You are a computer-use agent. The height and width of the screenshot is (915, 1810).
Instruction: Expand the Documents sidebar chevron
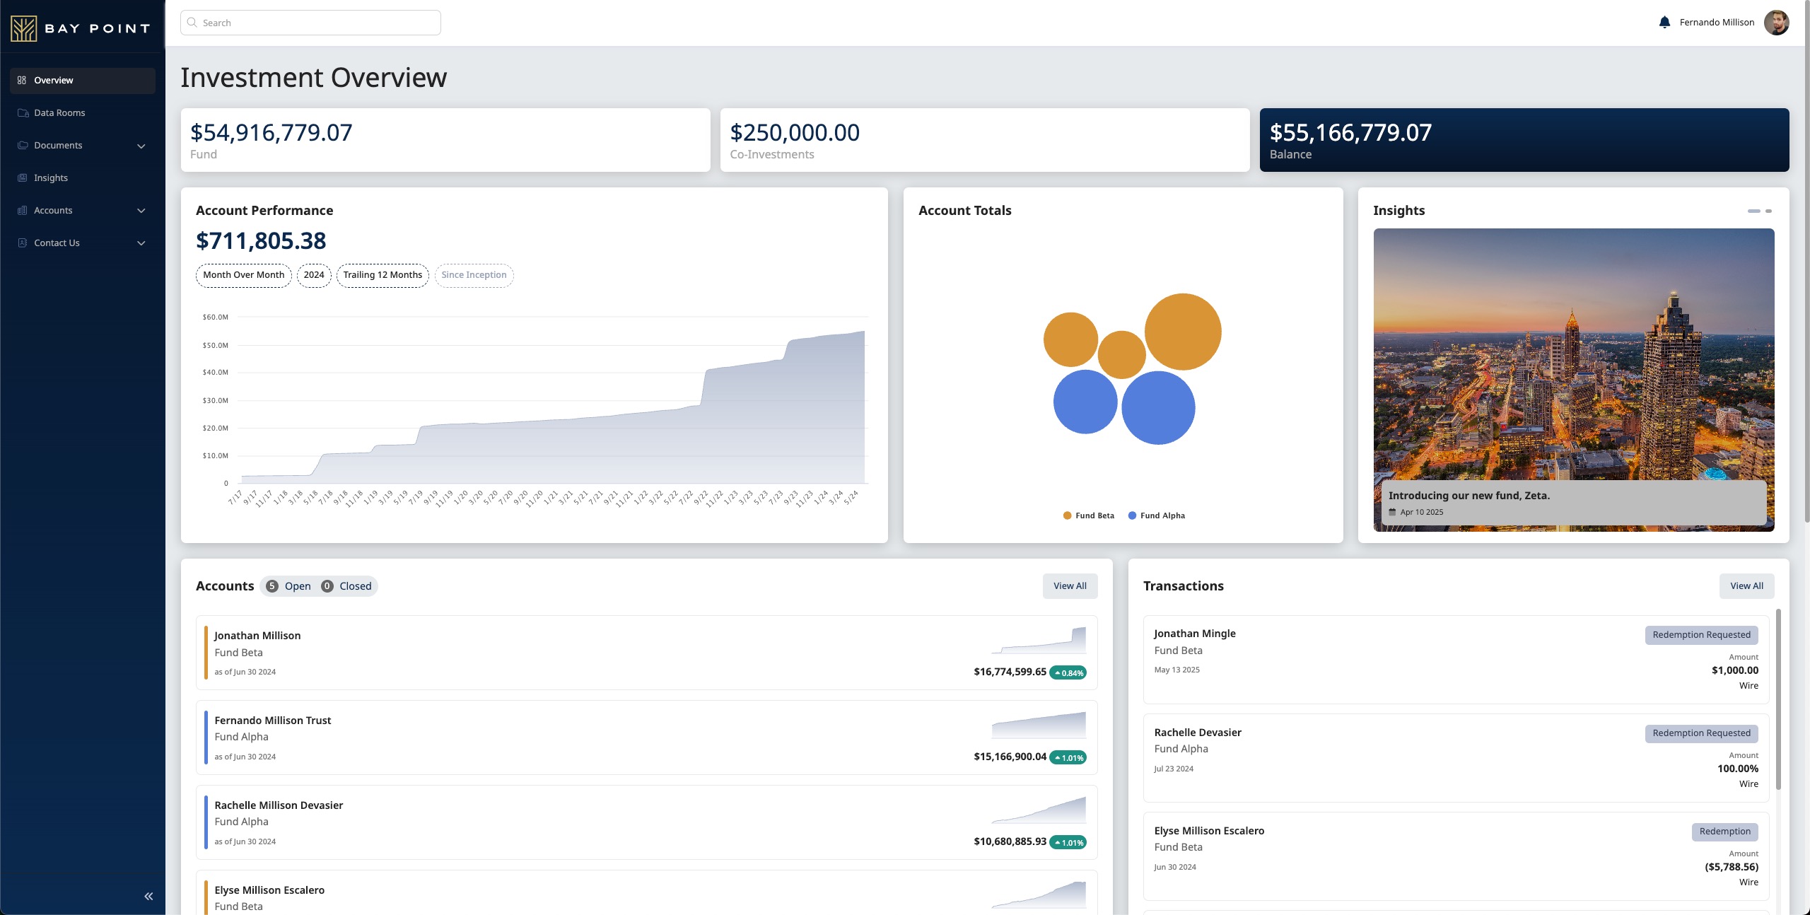pos(141,146)
